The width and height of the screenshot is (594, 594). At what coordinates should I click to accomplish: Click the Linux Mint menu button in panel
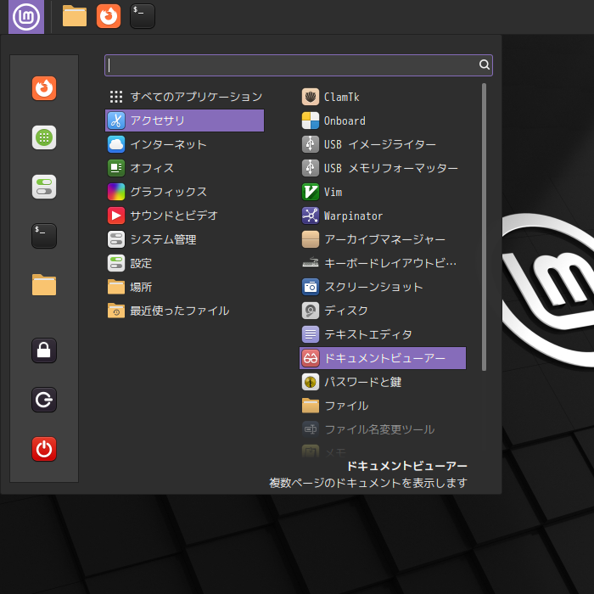click(x=26, y=16)
